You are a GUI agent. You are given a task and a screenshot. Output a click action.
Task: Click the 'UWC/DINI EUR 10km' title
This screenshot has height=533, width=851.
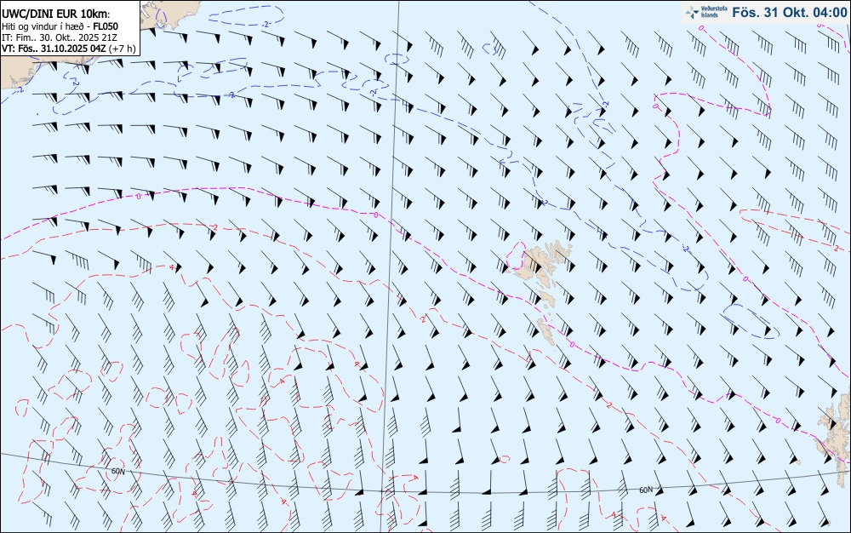pos(56,14)
